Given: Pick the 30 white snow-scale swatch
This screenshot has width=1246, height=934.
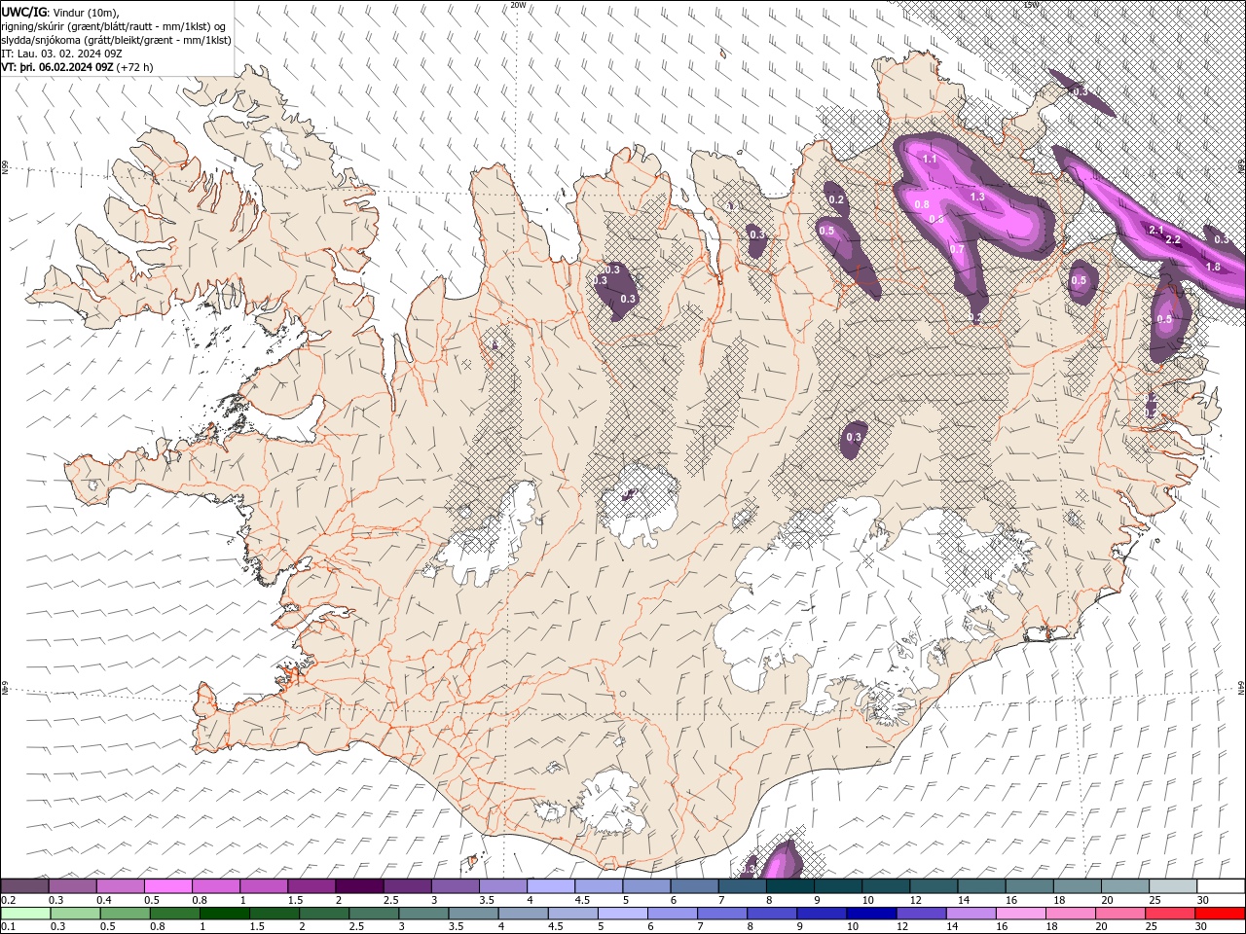Looking at the screenshot, I should 1221,885.
